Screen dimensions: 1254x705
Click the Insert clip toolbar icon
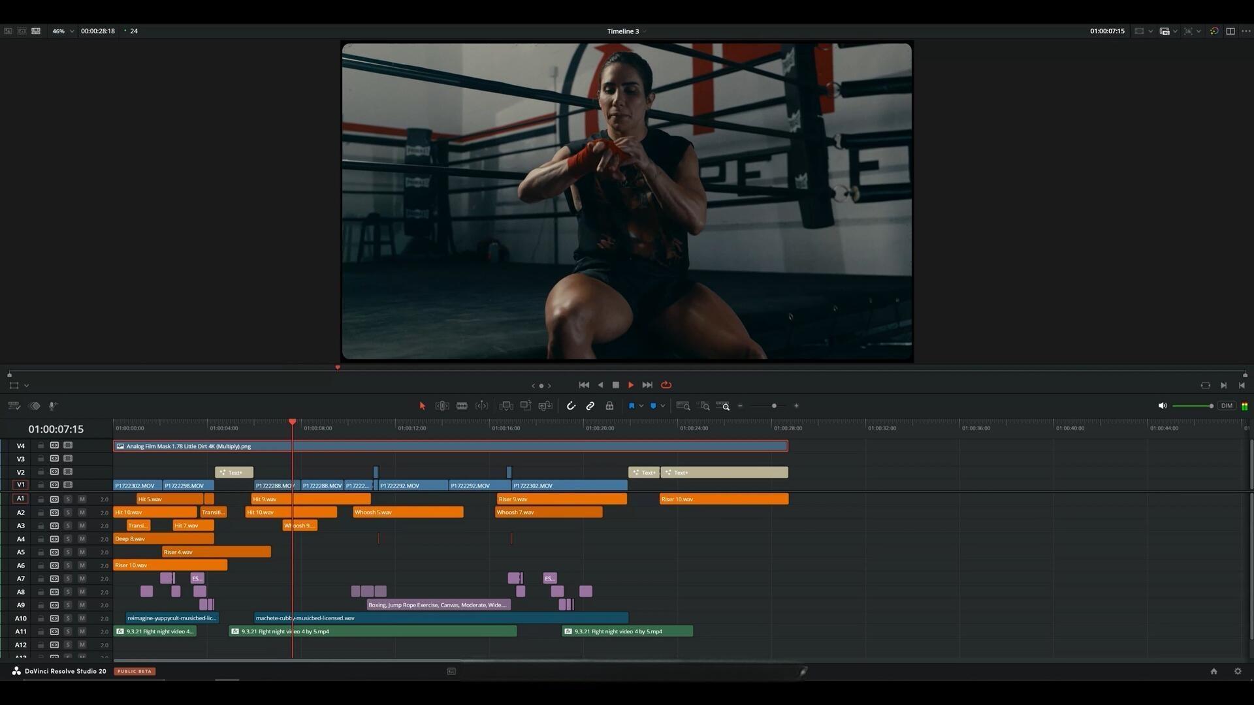point(506,406)
